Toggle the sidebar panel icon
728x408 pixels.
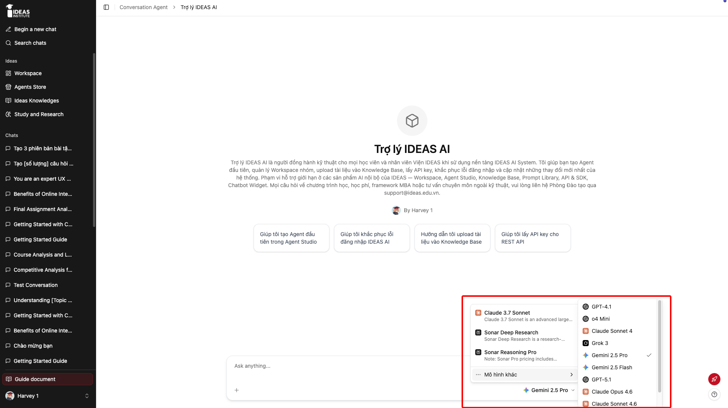click(x=106, y=7)
